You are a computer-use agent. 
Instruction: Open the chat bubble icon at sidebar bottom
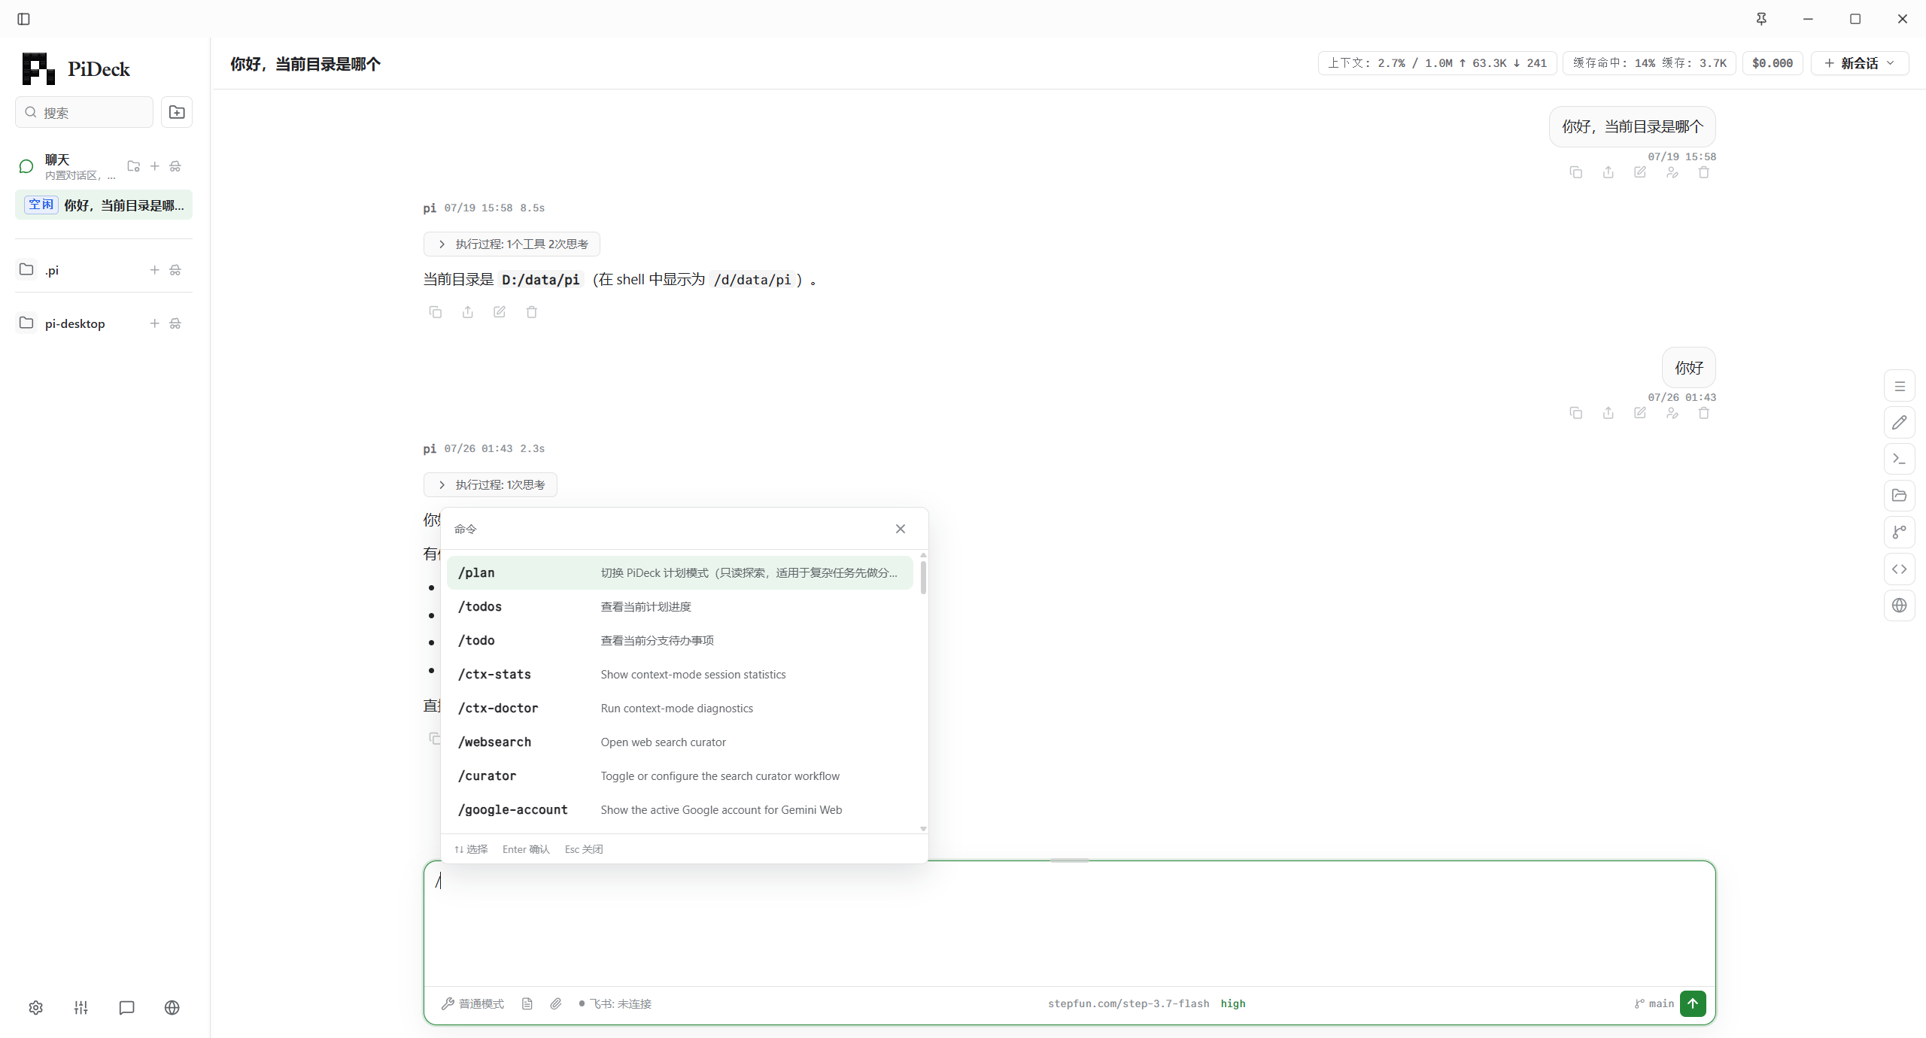[126, 1008]
